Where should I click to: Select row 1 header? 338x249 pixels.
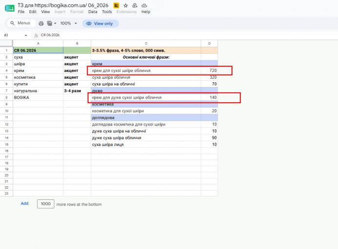[x=6, y=50]
